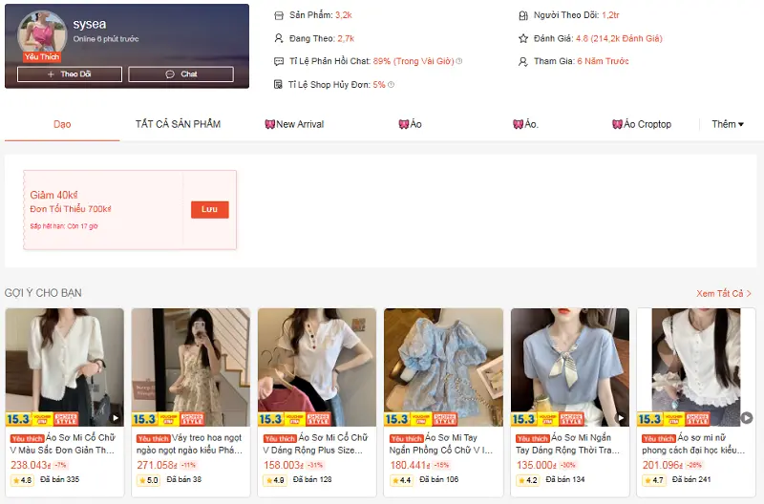The height and width of the screenshot is (504, 764).
Task: Click title Áo Sơ Mi Ngắn Tay Dáng Rộng
Action: pyautogui.click(x=568, y=444)
